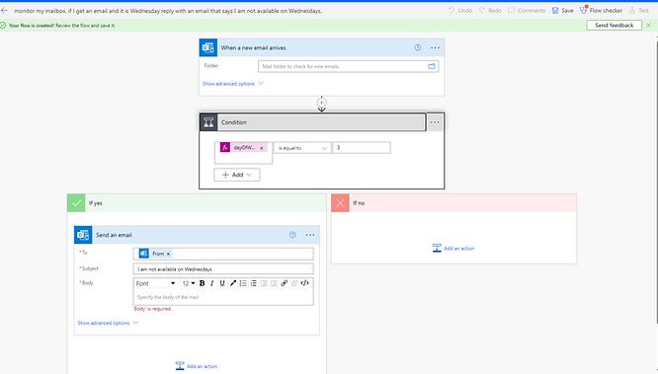Image resolution: width=658 pixels, height=374 pixels.
Task: Open help for When a new email arrives
Action: click(418, 47)
